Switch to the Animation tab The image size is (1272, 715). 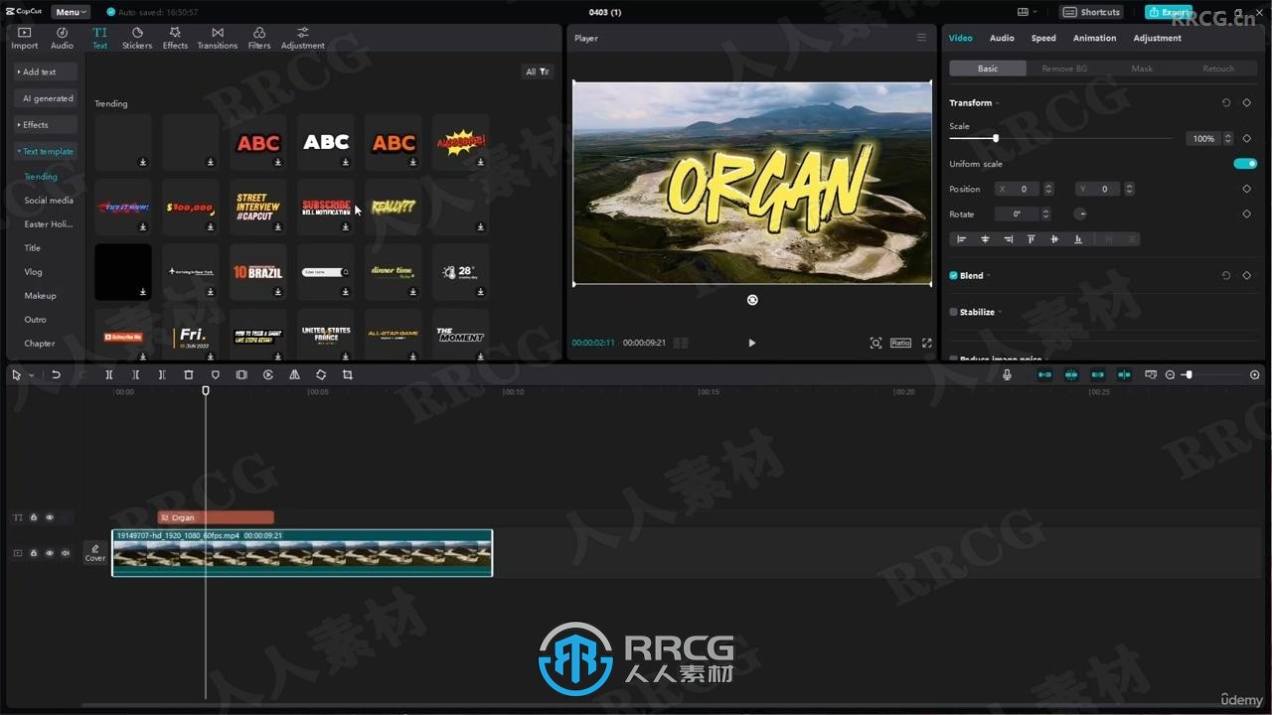tap(1094, 38)
